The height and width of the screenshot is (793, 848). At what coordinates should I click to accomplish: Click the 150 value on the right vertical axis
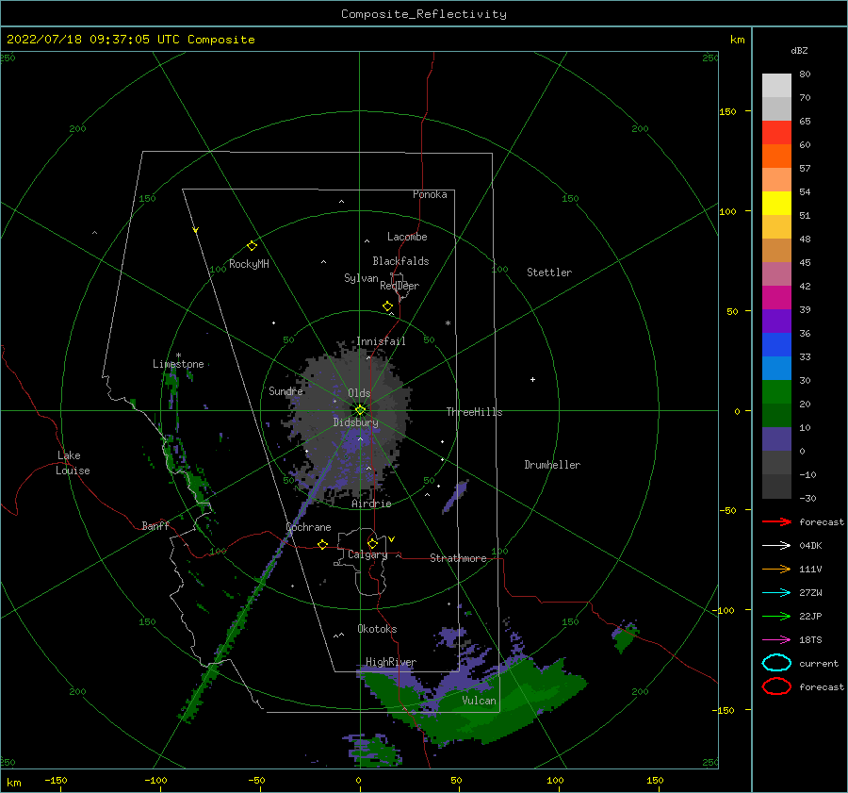click(x=727, y=111)
